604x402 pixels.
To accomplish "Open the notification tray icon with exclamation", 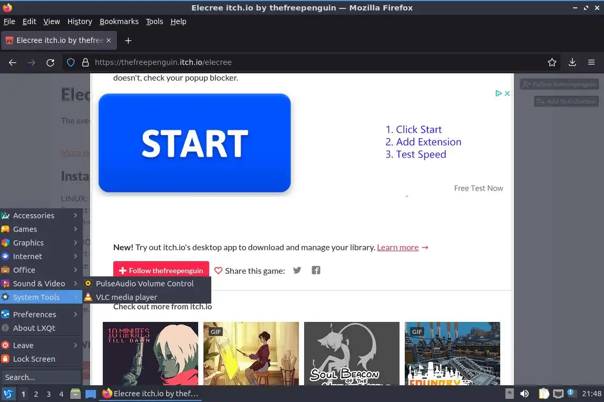I will (x=571, y=393).
